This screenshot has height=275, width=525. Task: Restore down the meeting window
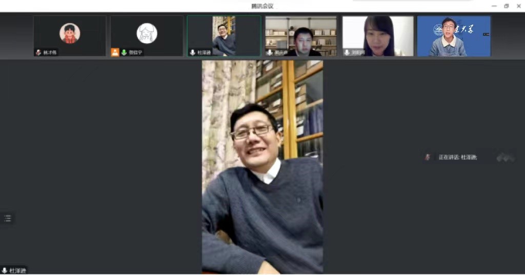tap(506, 6)
